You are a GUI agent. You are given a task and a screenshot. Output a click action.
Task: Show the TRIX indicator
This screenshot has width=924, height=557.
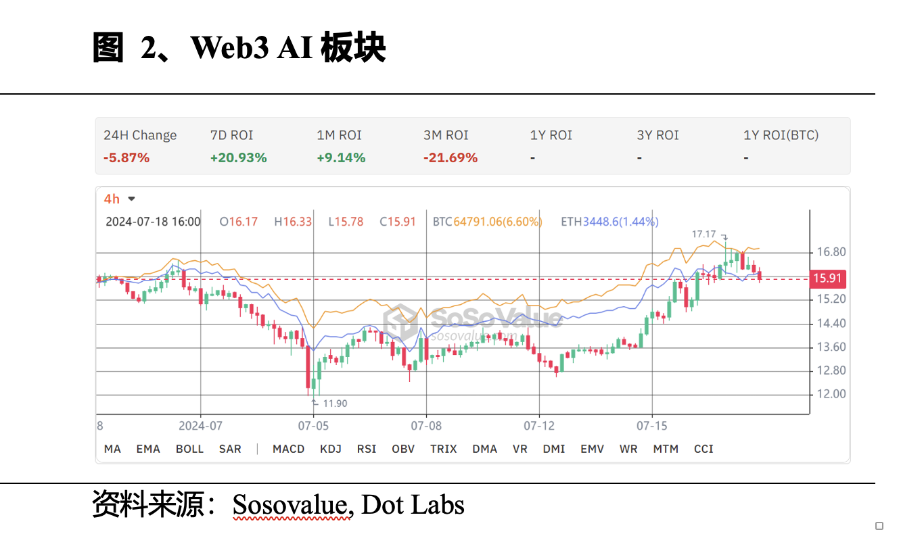(444, 449)
